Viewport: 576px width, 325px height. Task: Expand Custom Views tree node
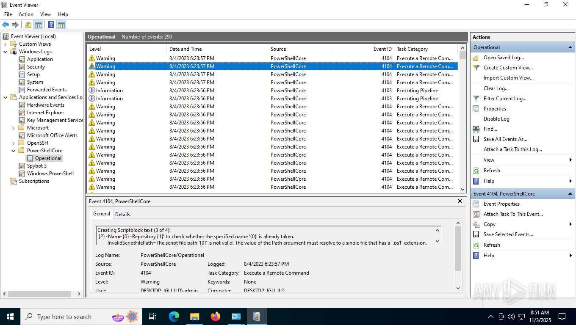tap(6, 44)
